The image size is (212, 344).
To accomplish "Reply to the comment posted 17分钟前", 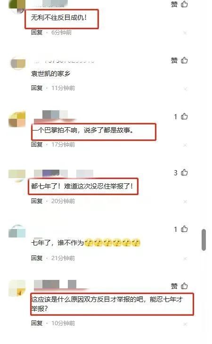I will (37, 144).
